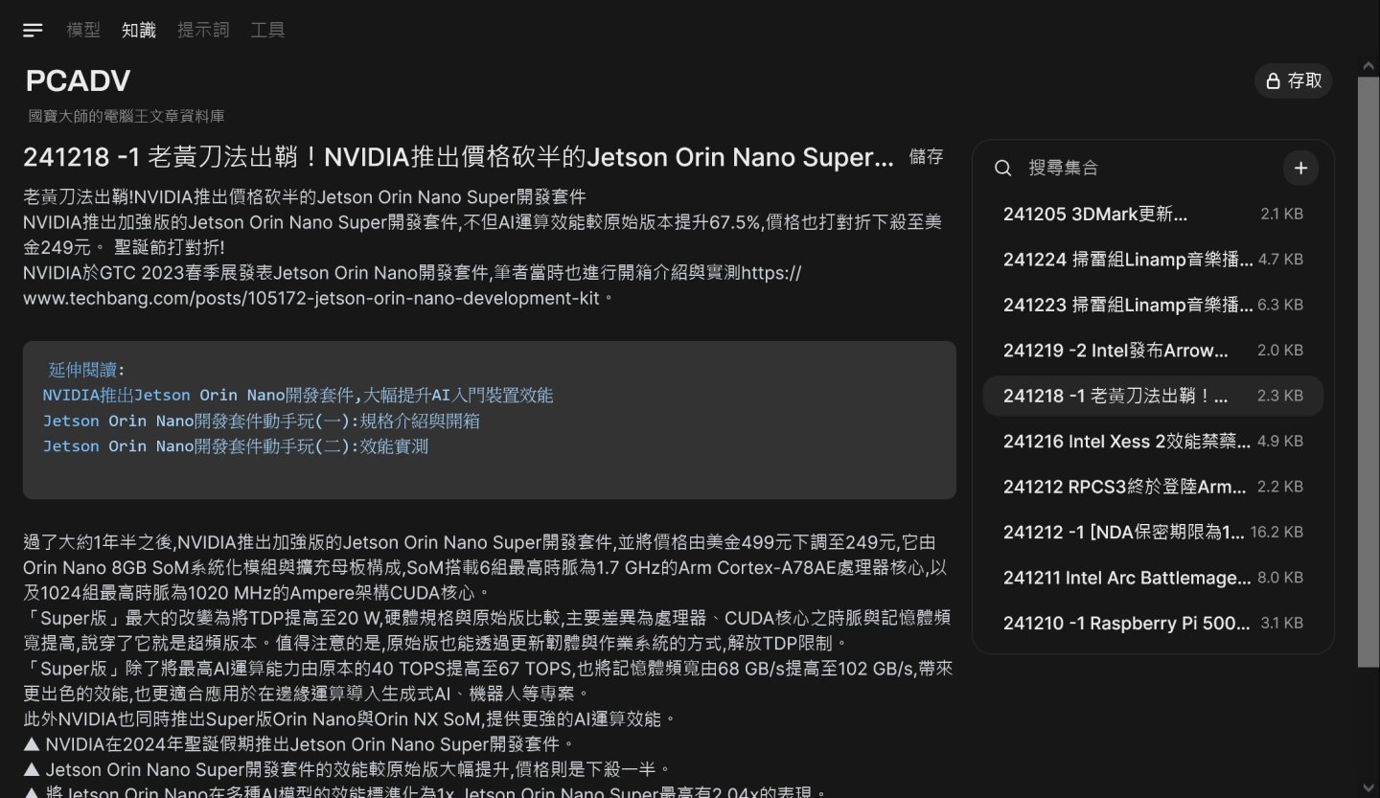This screenshot has width=1380, height=798.
Task: Open file 241211 Intel Arc Battlemage
Action: (x=1153, y=578)
